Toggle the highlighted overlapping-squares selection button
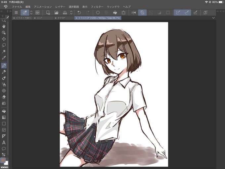225x169 pixels. pyautogui.click(x=142, y=13)
